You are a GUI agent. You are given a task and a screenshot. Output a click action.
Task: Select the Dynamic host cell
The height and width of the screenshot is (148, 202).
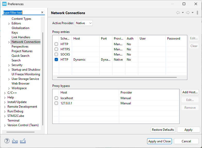click(86, 60)
